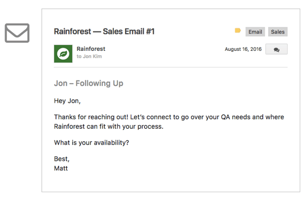Screen dimensions: 307x198
Task: Open the comments speech bubble button
Action: (x=276, y=49)
